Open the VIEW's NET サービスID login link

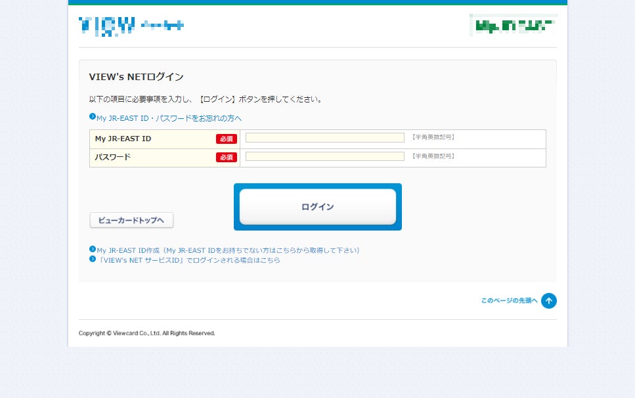[188, 260]
